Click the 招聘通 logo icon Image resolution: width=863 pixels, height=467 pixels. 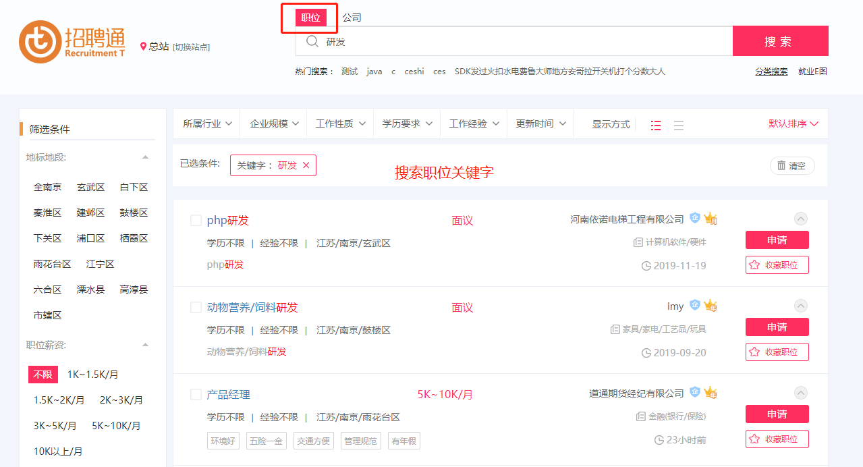(40, 42)
